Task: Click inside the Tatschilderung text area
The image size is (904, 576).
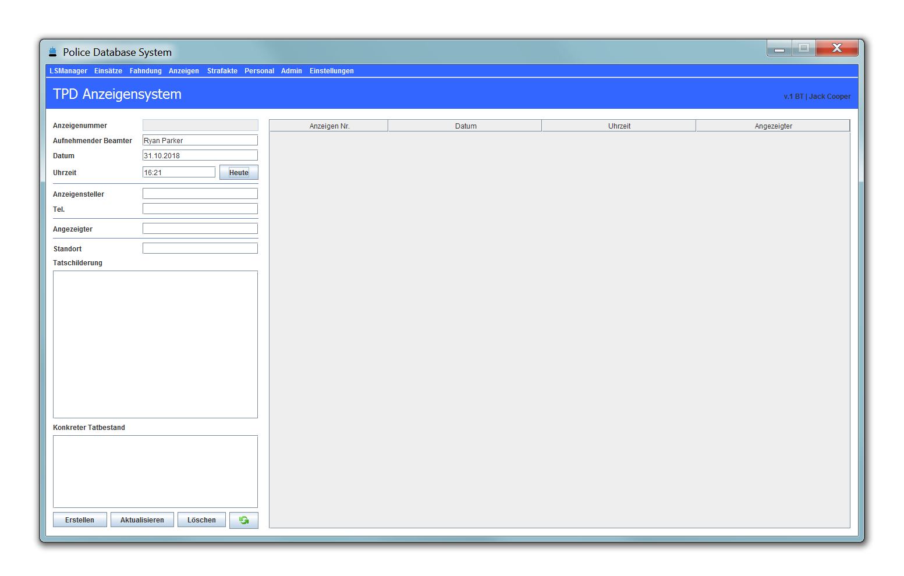Action: [x=155, y=344]
